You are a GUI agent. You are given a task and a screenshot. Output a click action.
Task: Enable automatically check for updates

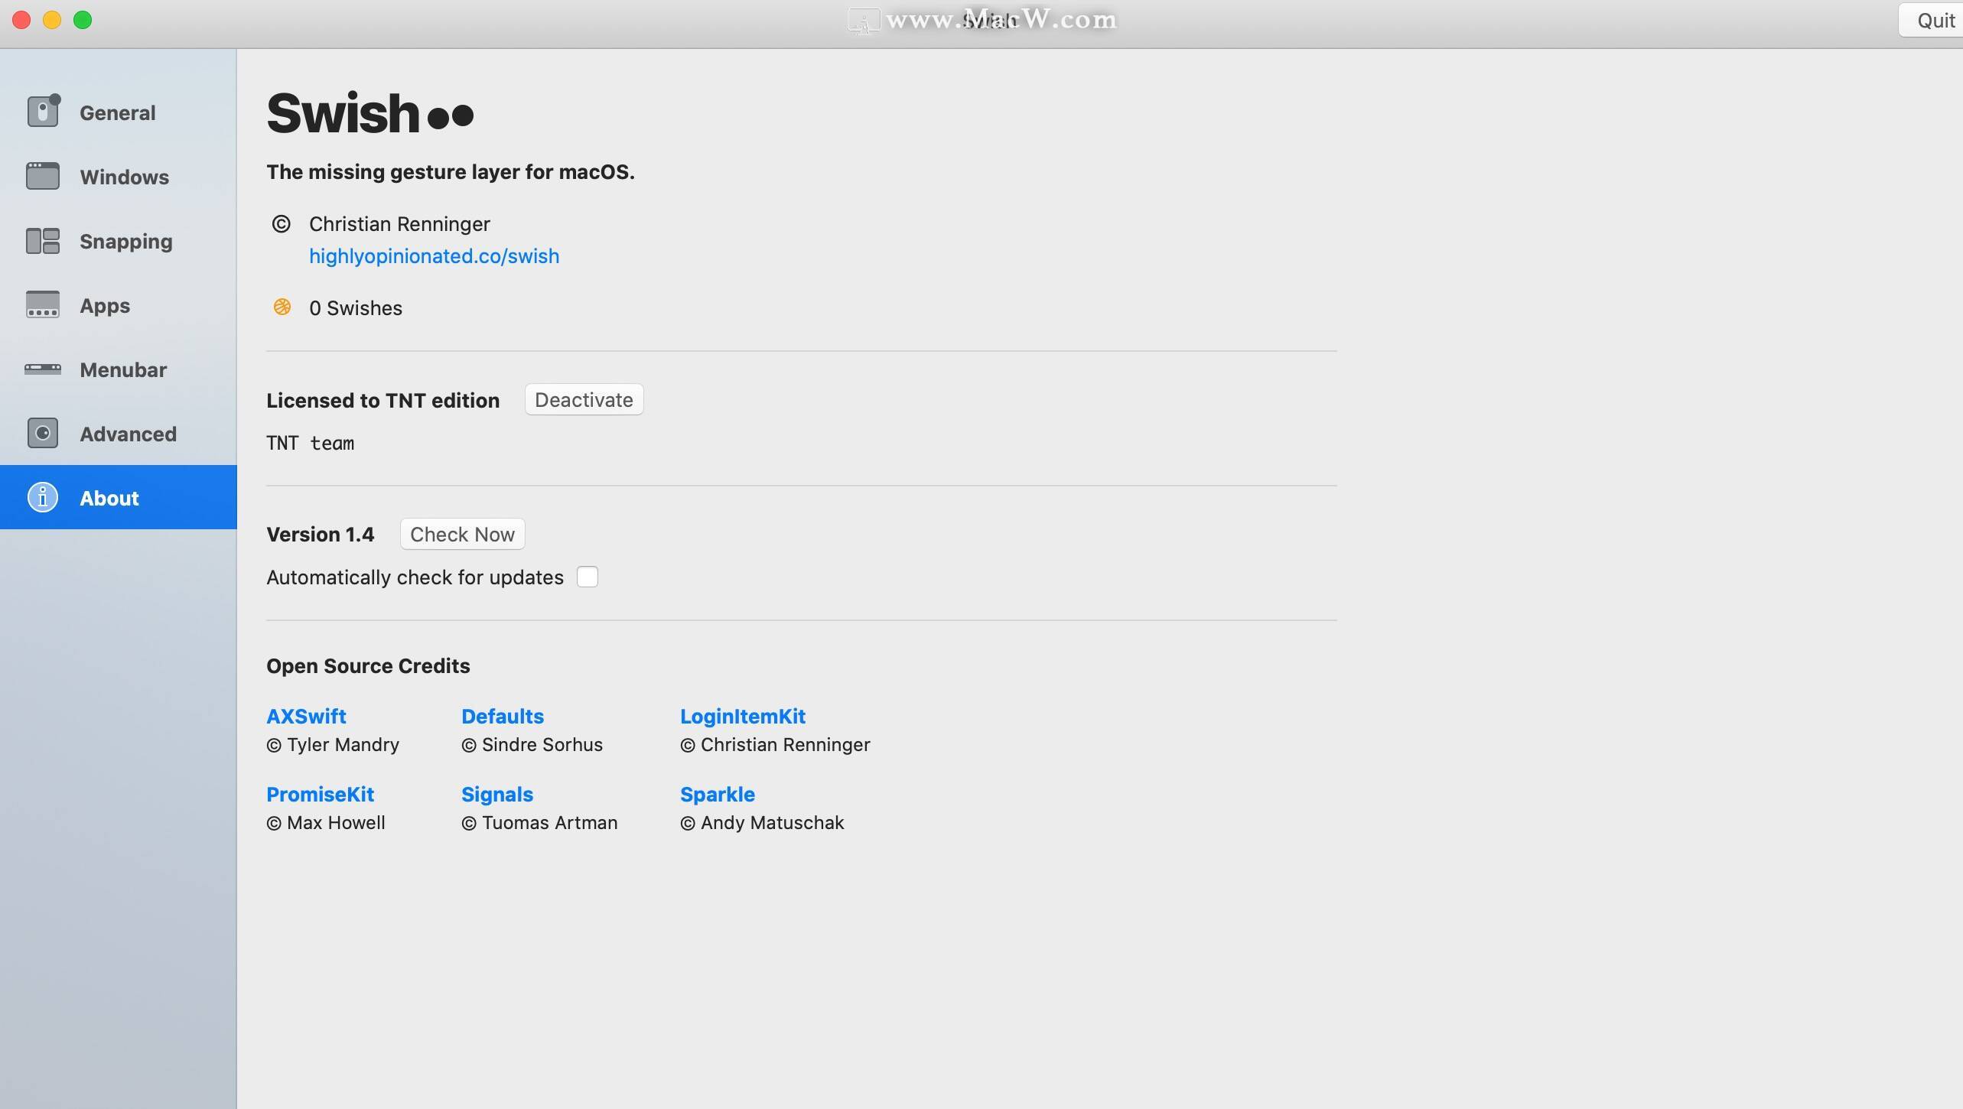click(588, 577)
